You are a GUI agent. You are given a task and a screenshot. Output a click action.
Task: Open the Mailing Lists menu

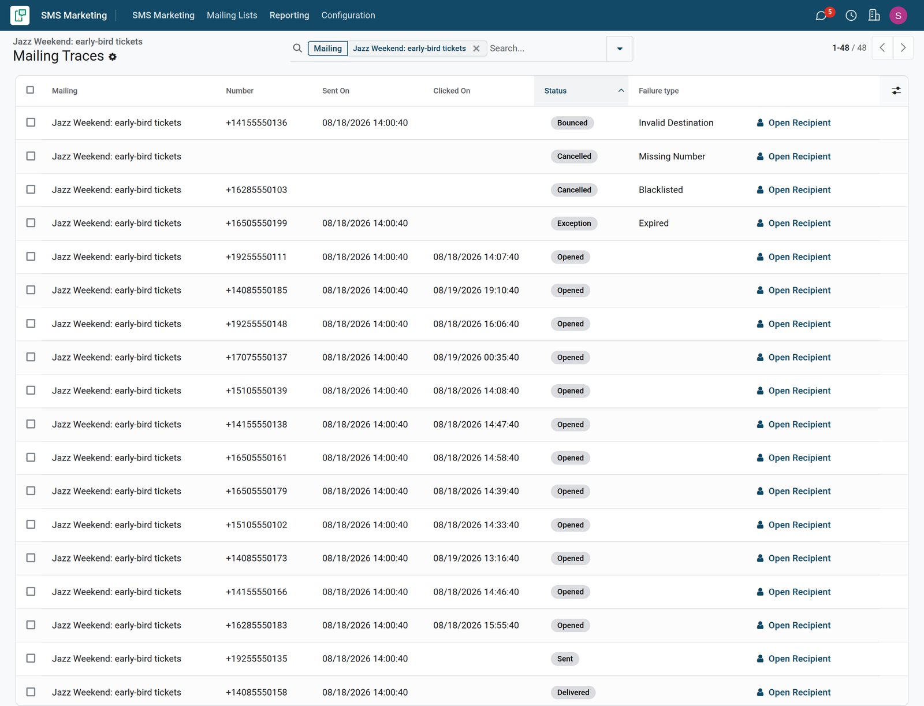click(232, 16)
